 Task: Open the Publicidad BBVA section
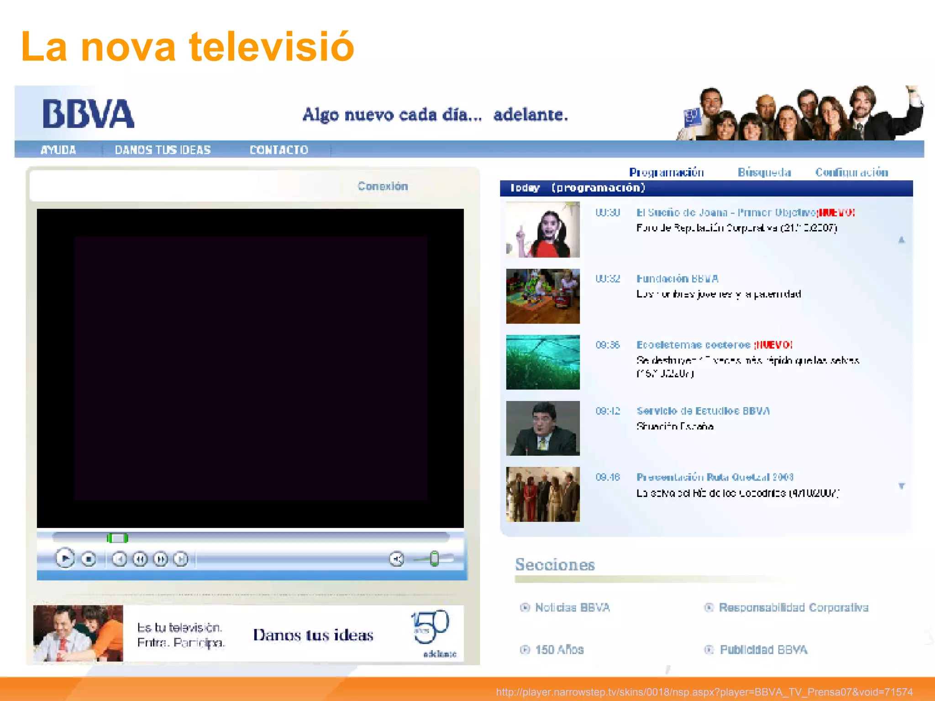[x=763, y=649]
